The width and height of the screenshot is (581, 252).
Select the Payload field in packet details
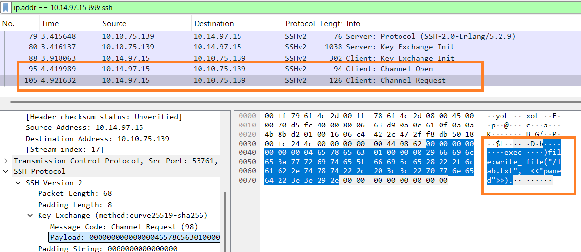[x=135, y=237]
